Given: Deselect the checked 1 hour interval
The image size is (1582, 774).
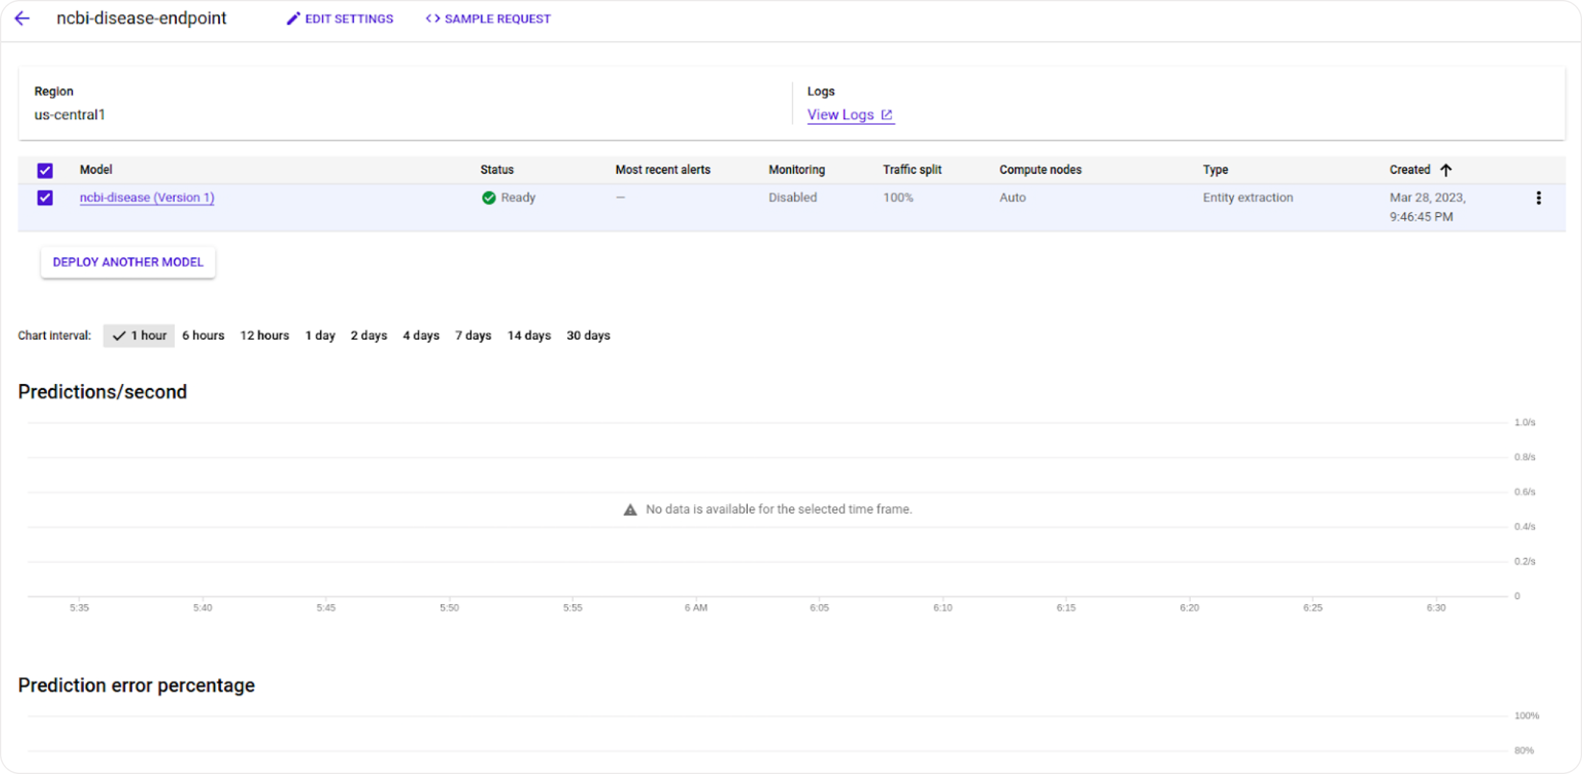Looking at the screenshot, I should [138, 335].
